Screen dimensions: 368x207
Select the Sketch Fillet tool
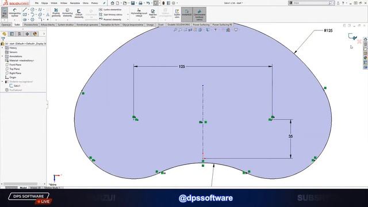point(40,20)
